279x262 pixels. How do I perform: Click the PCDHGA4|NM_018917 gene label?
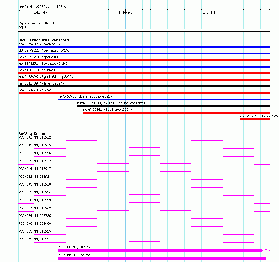coord(35,169)
